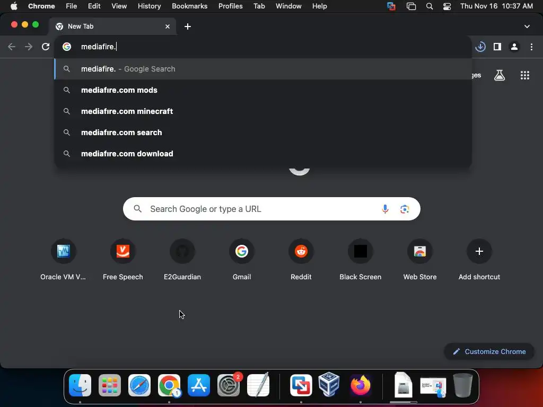Open Launchpad from the dock
The width and height of the screenshot is (543, 407).
[110, 385]
